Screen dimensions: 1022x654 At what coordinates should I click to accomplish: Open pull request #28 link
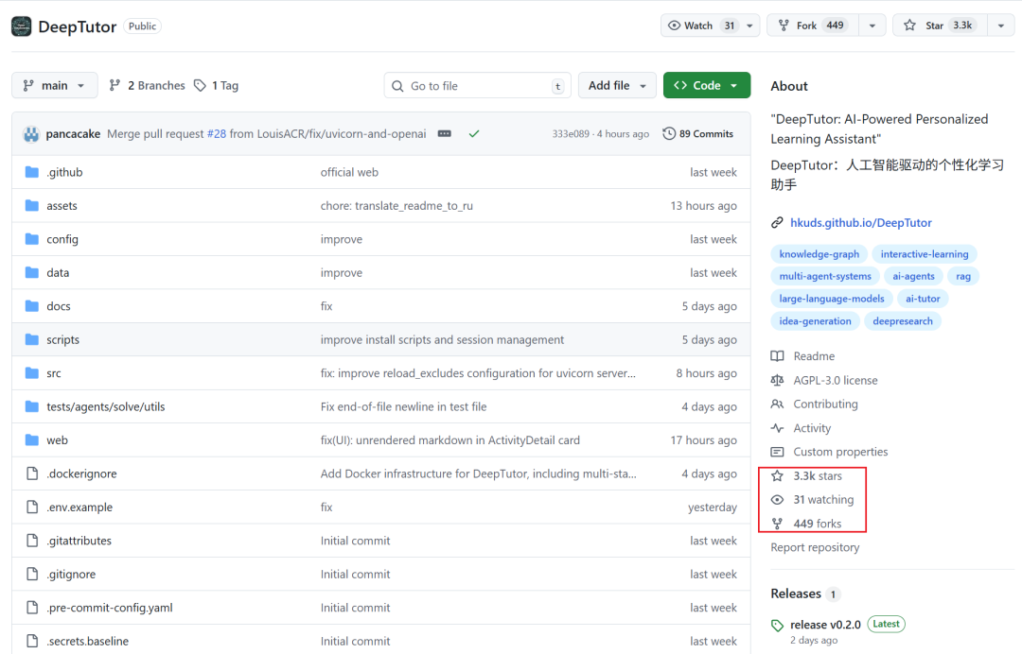click(217, 133)
